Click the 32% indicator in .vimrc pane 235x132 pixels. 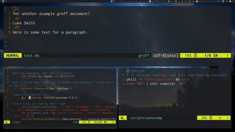tap(84, 122)
